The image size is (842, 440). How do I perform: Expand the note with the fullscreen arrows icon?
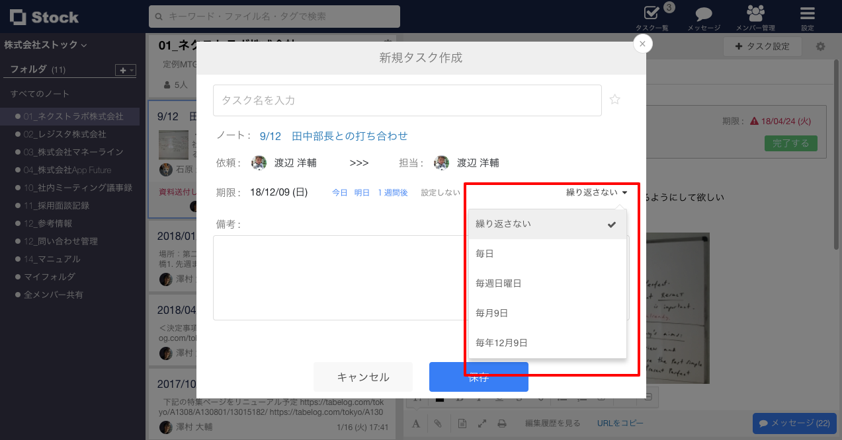point(482,423)
